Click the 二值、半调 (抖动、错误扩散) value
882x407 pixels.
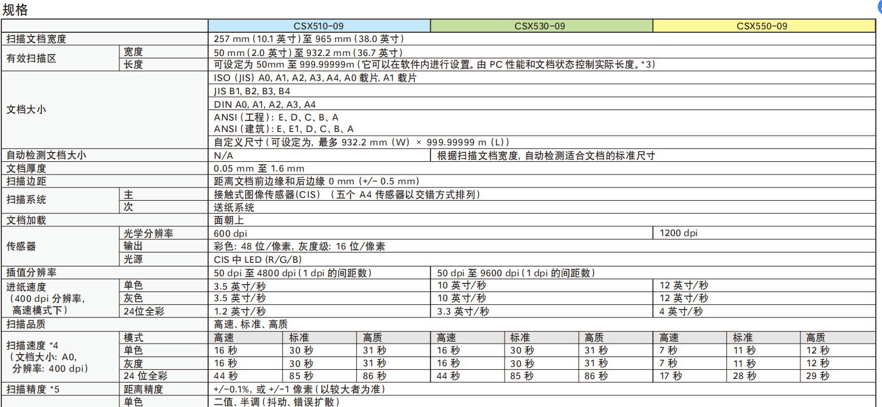276,402
